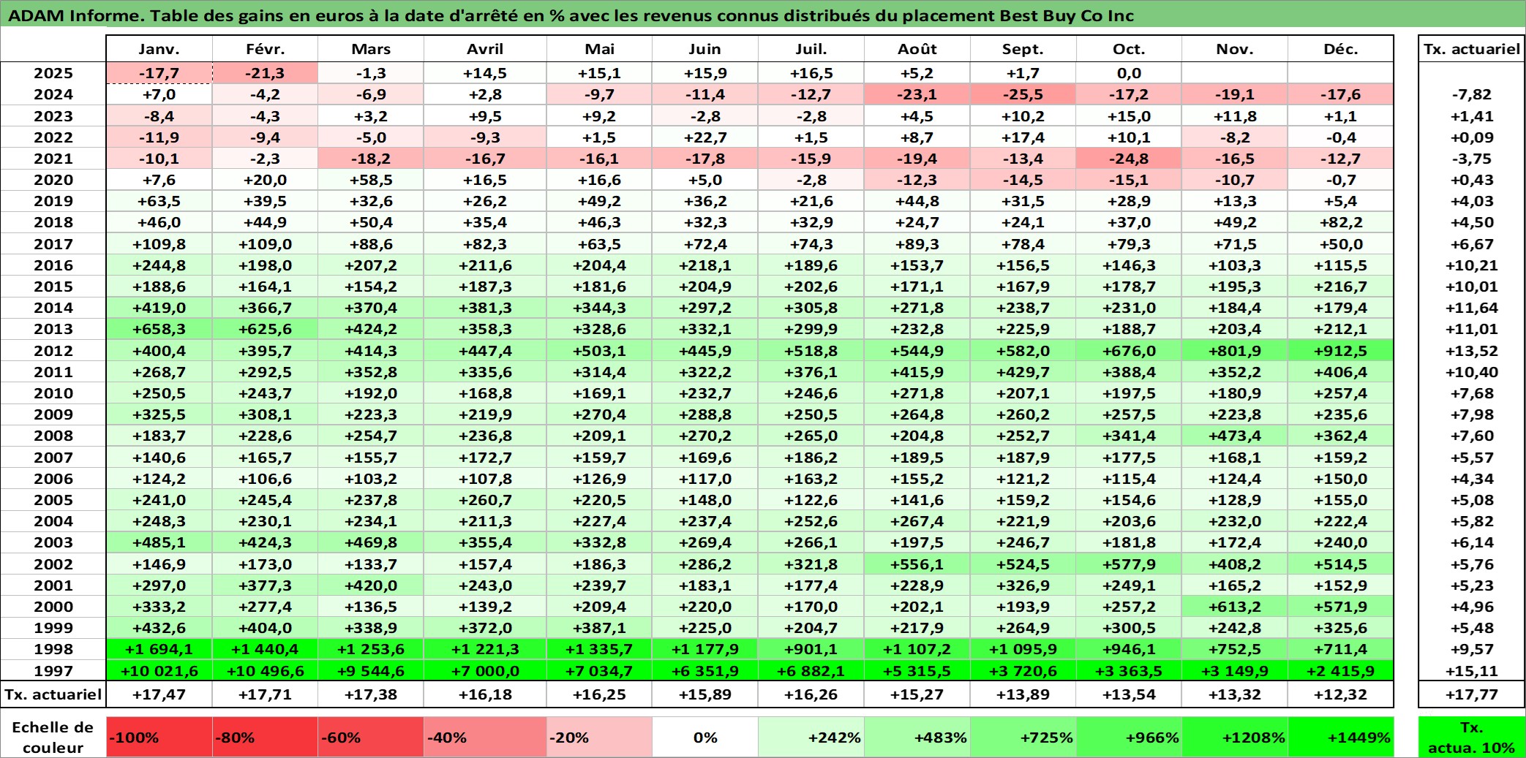Click the -40% color scale swatch

pyautogui.click(x=485, y=737)
